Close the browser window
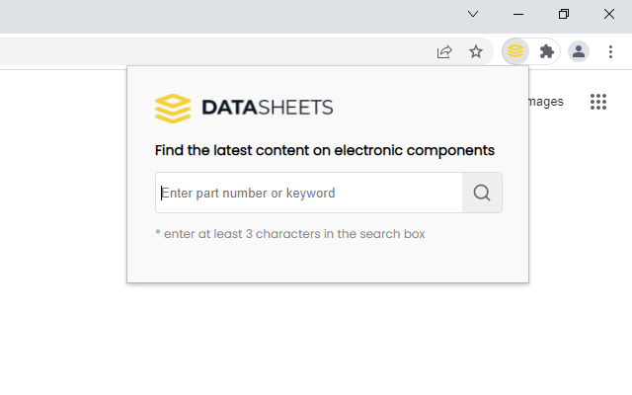Screen dimensions: 632x395 click(609, 14)
